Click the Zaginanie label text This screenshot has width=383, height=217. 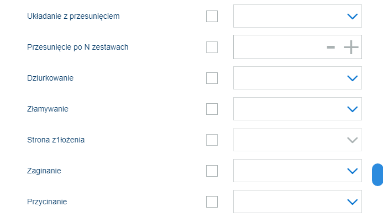44,171
